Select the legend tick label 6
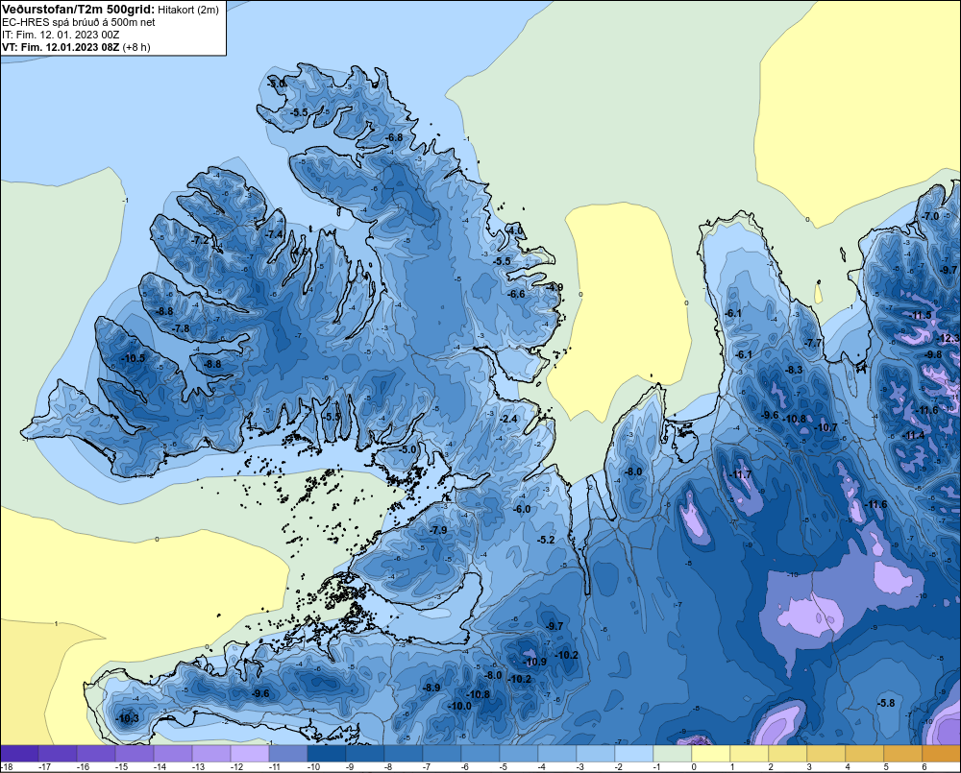This screenshot has height=773, width=961. click(924, 767)
